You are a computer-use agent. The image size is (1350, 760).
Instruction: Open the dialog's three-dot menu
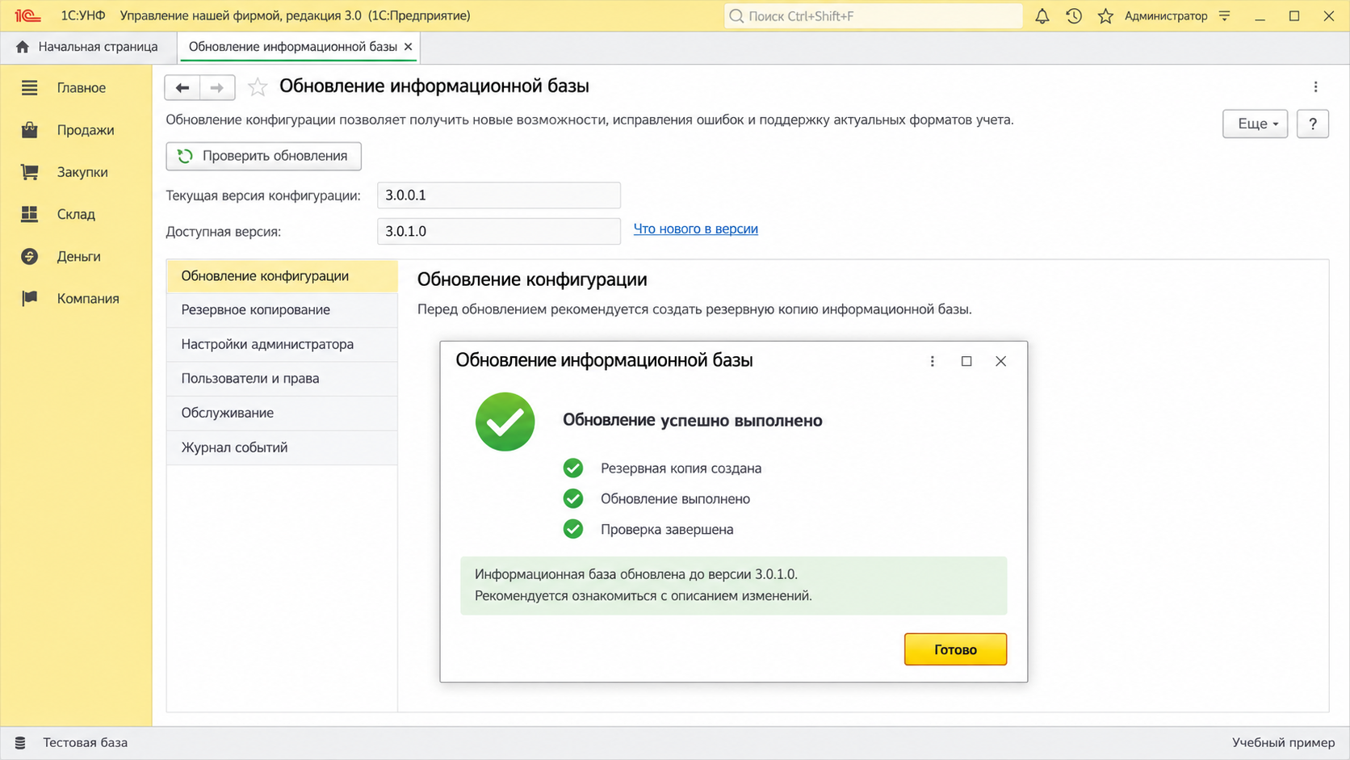[933, 361]
